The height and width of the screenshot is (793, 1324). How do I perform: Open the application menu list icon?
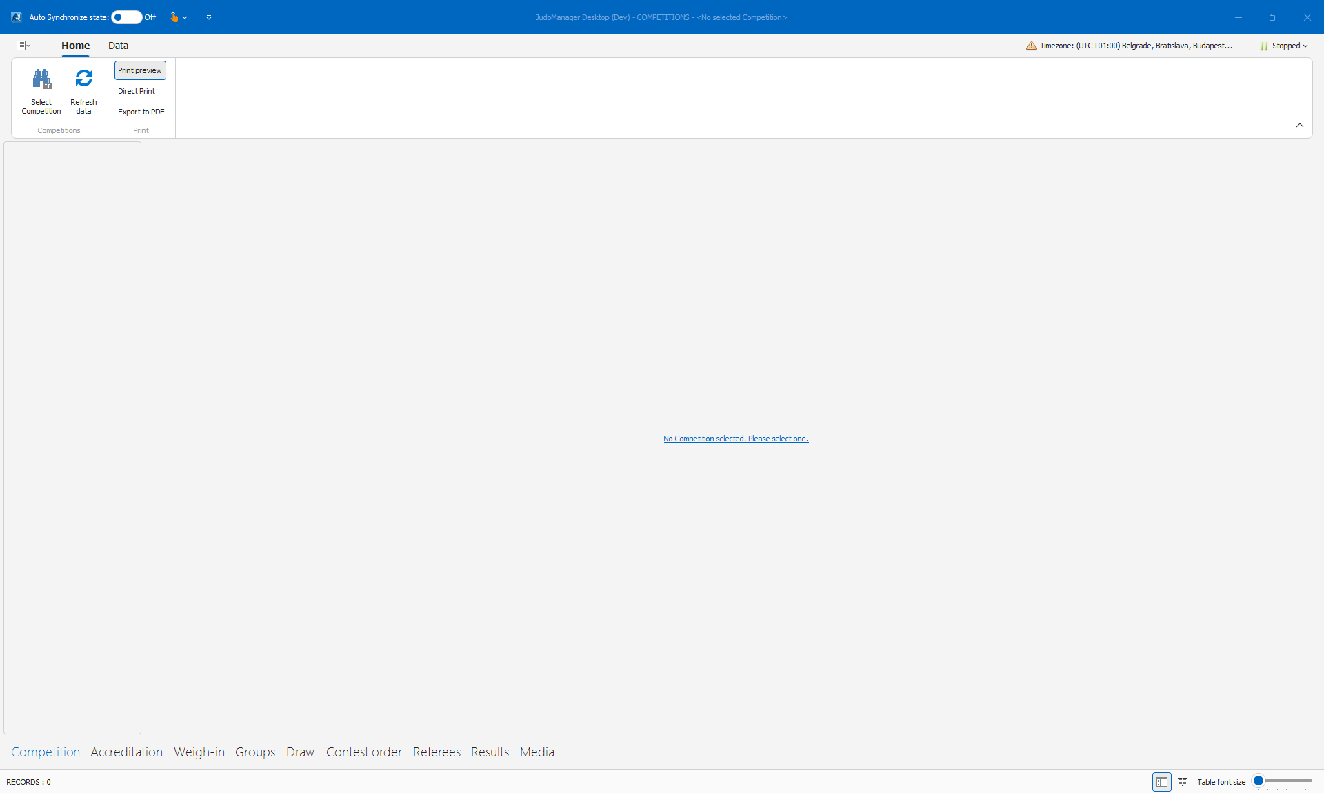point(23,46)
